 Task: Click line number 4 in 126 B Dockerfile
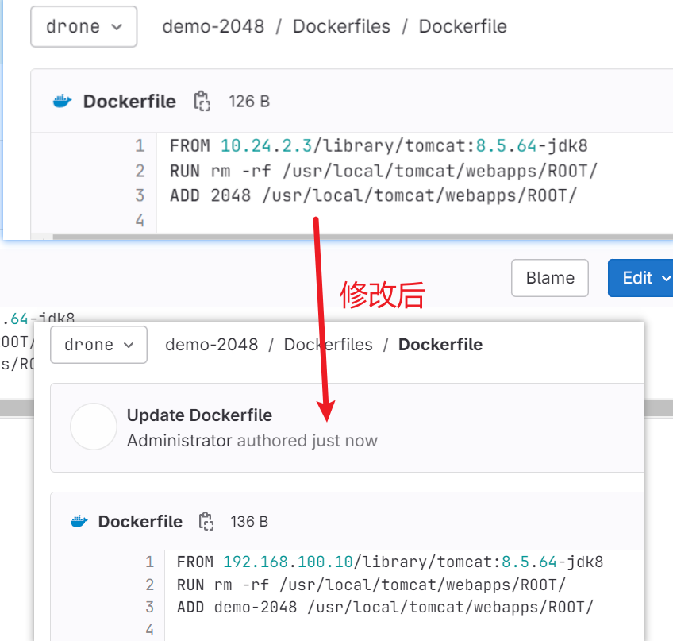pyautogui.click(x=140, y=221)
